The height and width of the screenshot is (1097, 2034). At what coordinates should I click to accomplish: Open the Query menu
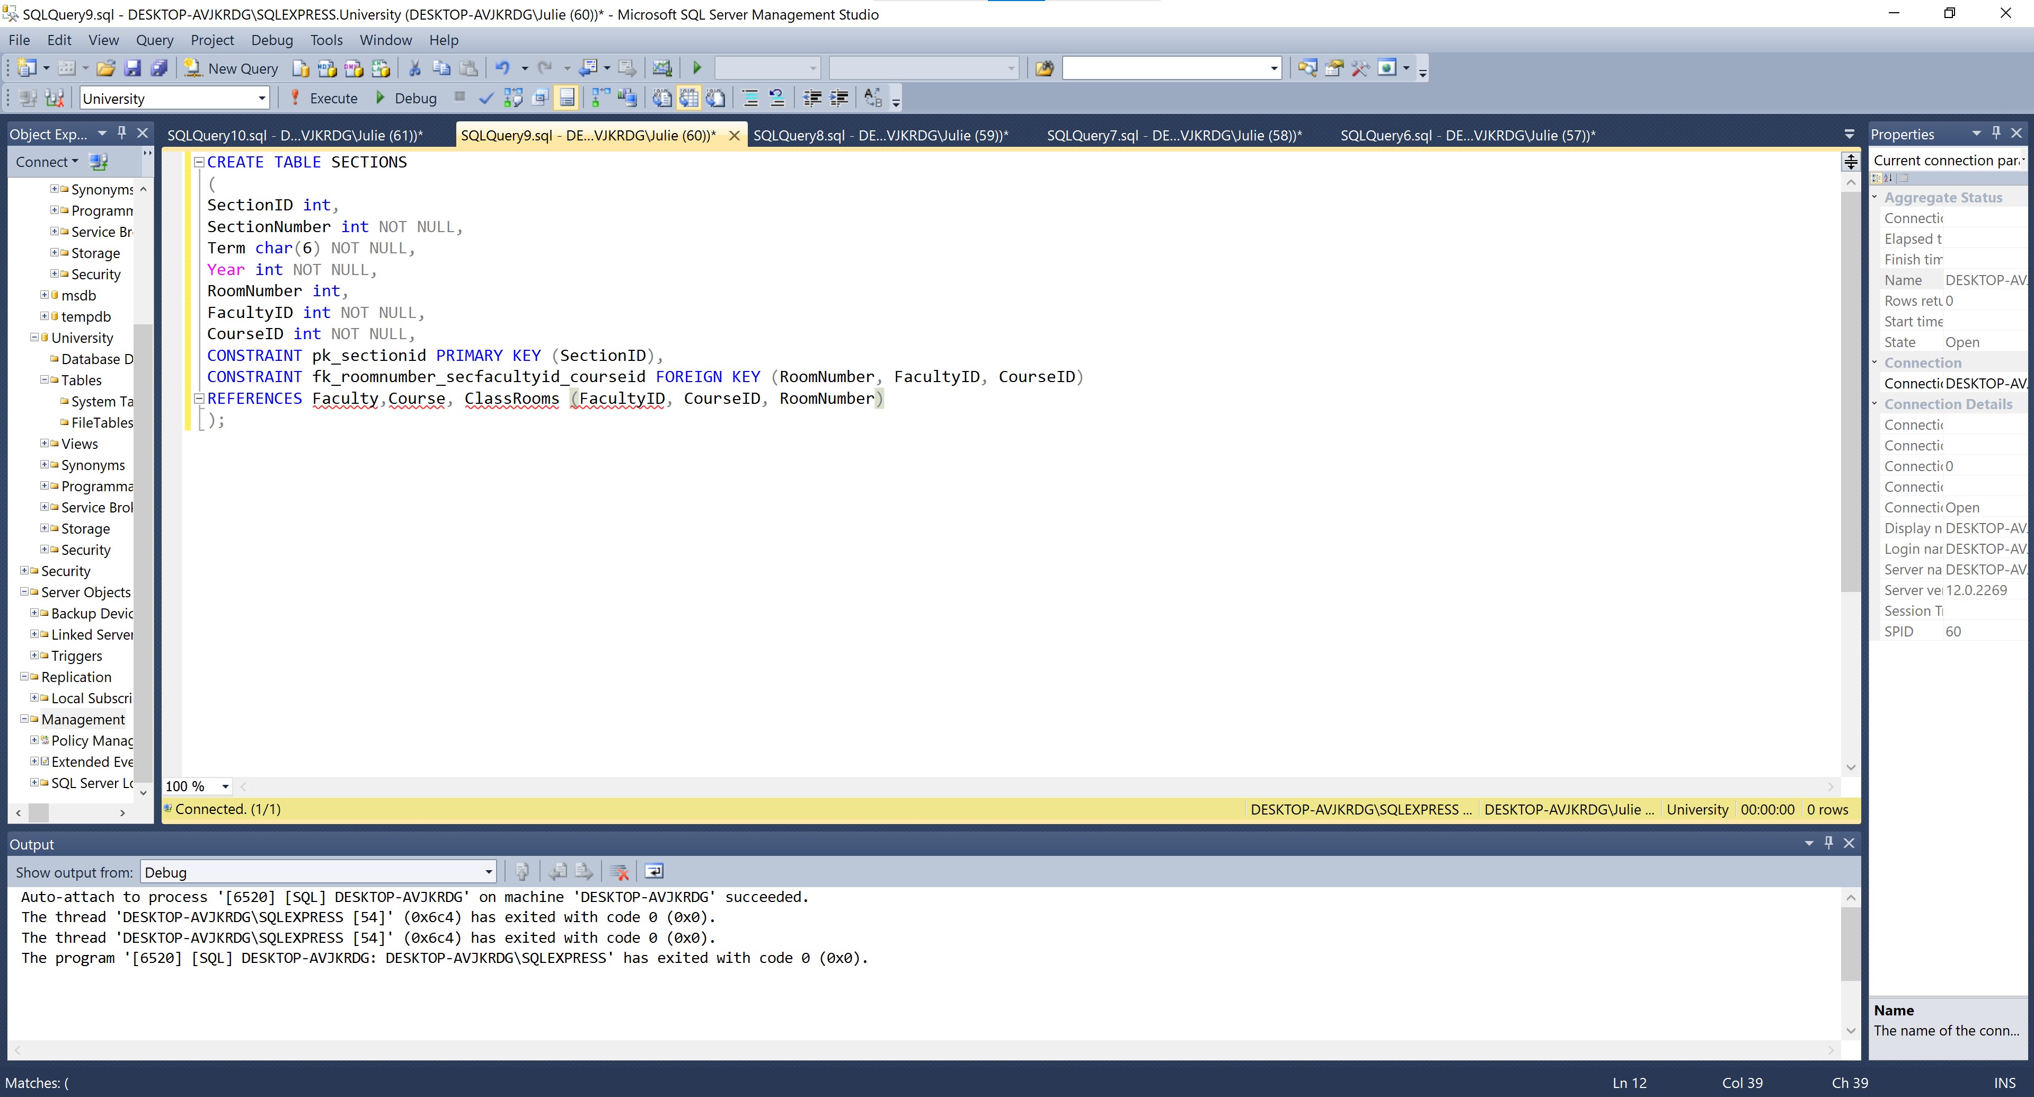pyautogui.click(x=154, y=40)
